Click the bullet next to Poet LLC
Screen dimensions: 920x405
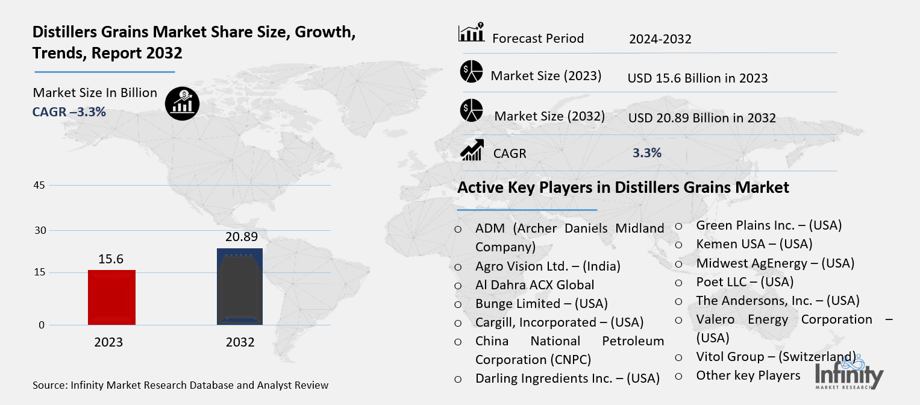(678, 282)
